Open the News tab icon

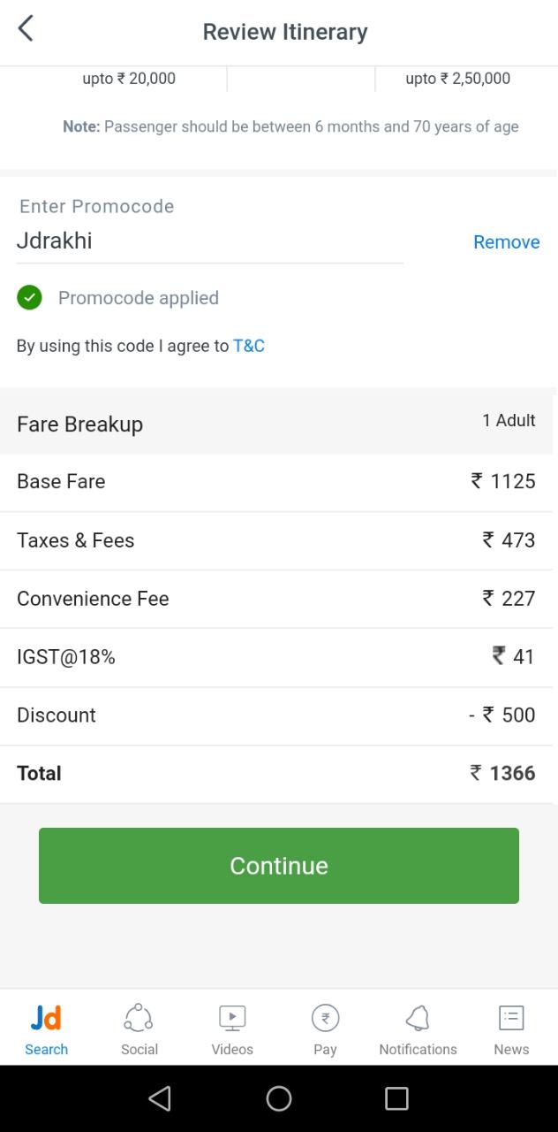pyautogui.click(x=511, y=1018)
